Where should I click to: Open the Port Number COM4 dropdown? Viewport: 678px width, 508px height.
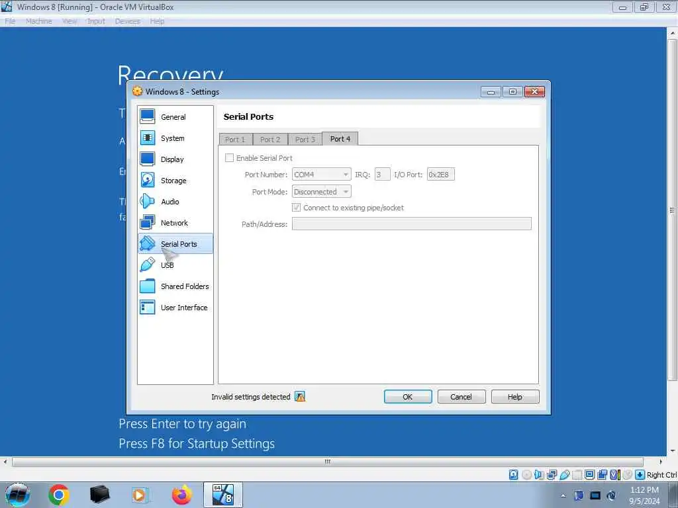click(321, 175)
